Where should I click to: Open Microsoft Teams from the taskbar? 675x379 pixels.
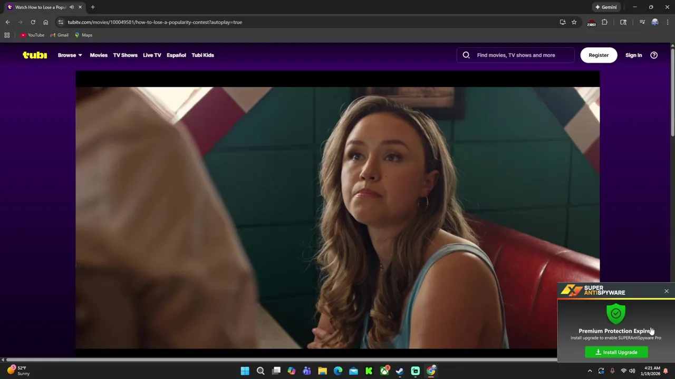coord(307,371)
